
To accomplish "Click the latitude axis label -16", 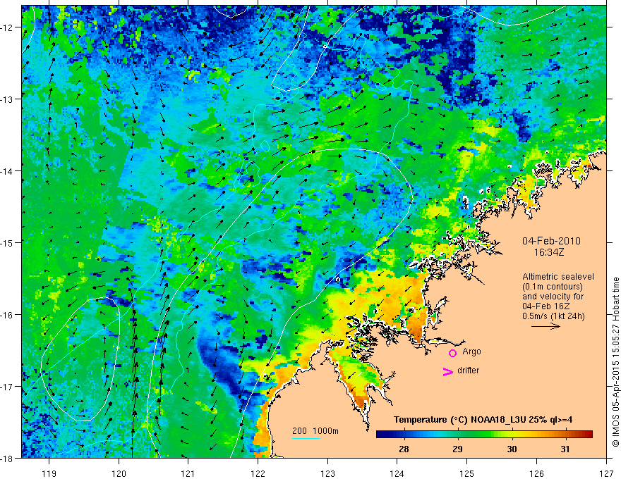I will [x=7, y=315].
